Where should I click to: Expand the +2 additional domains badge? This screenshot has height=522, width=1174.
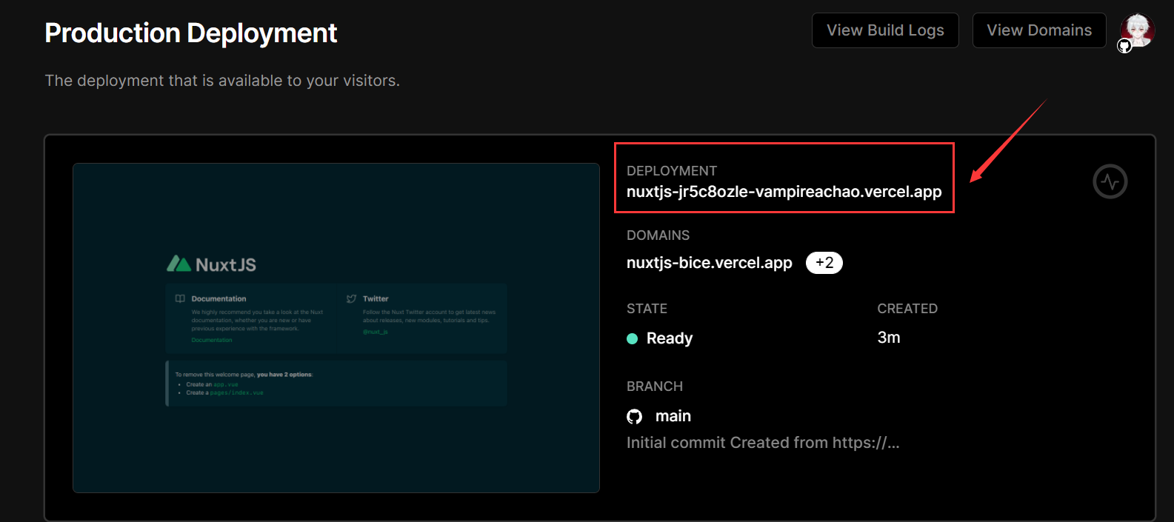point(824,263)
